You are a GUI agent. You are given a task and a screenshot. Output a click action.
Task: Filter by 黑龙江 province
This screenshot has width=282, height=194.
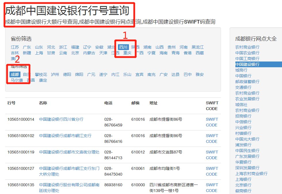[x=198, y=47]
